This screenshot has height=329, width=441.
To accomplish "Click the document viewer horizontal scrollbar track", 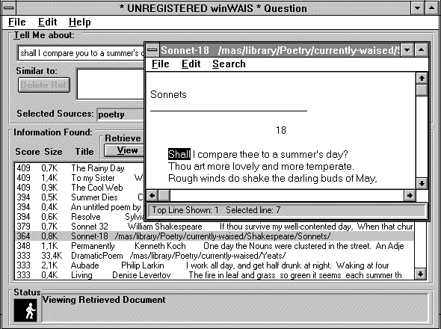I will tap(287, 195).
